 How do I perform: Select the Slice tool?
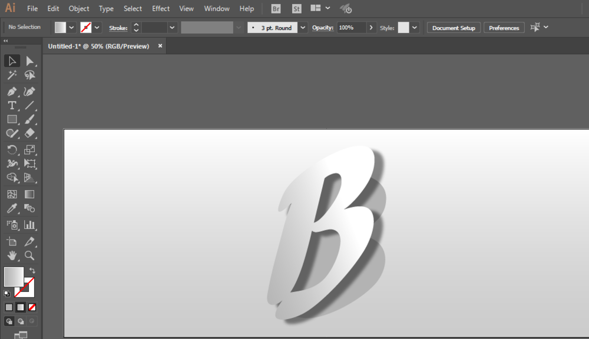29,241
